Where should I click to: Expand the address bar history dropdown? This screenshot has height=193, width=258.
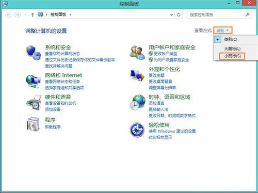click(x=172, y=15)
